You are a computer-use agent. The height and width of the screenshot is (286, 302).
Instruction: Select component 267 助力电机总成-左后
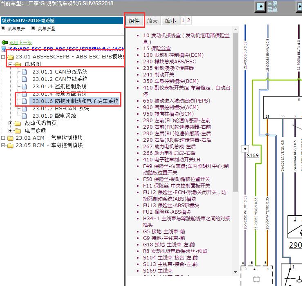click(169, 147)
